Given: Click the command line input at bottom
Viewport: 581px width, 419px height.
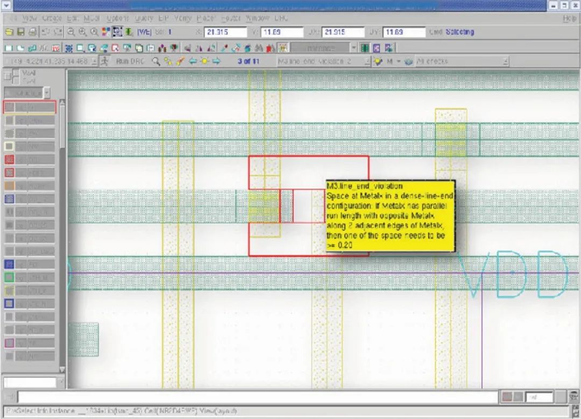Looking at the screenshot, I should [258, 397].
